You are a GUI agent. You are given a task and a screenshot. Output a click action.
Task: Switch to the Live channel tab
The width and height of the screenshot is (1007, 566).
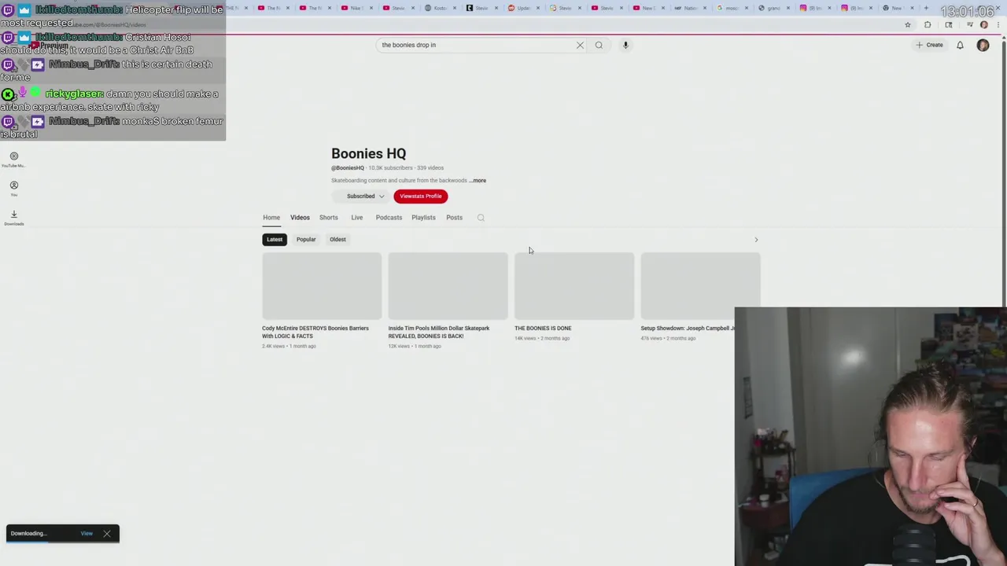pos(357,218)
